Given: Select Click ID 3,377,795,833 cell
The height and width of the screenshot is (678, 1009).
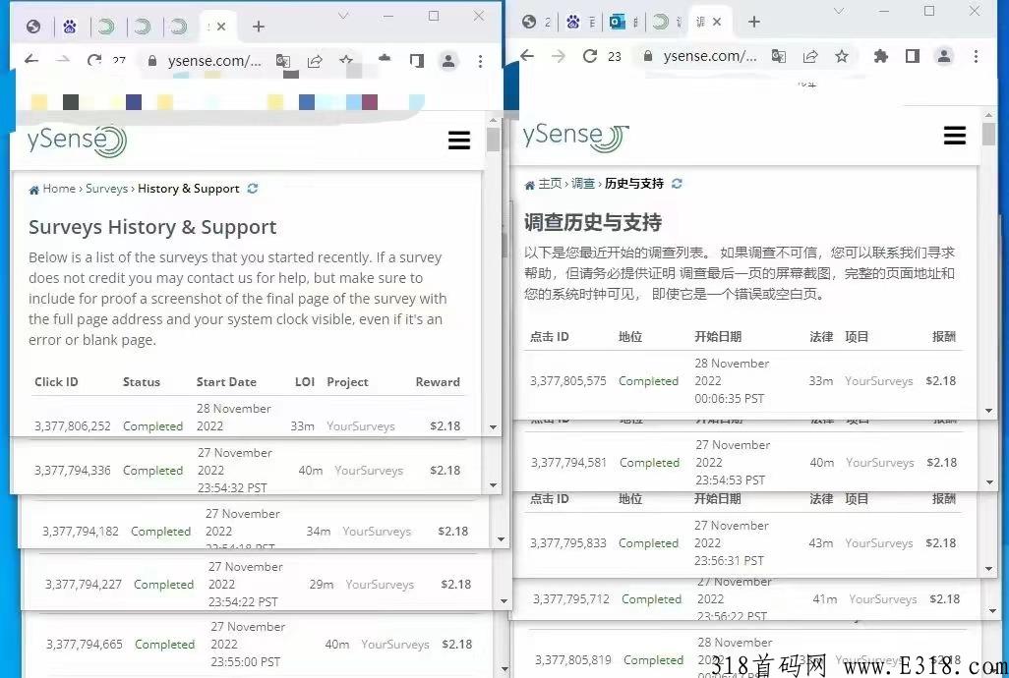Looking at the screenshot, I should (x=568, y=543).
